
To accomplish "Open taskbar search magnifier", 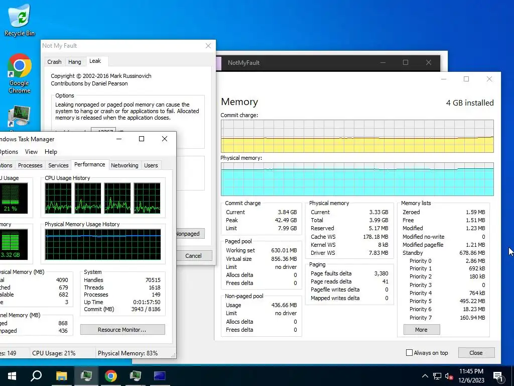I will (36, 376).
